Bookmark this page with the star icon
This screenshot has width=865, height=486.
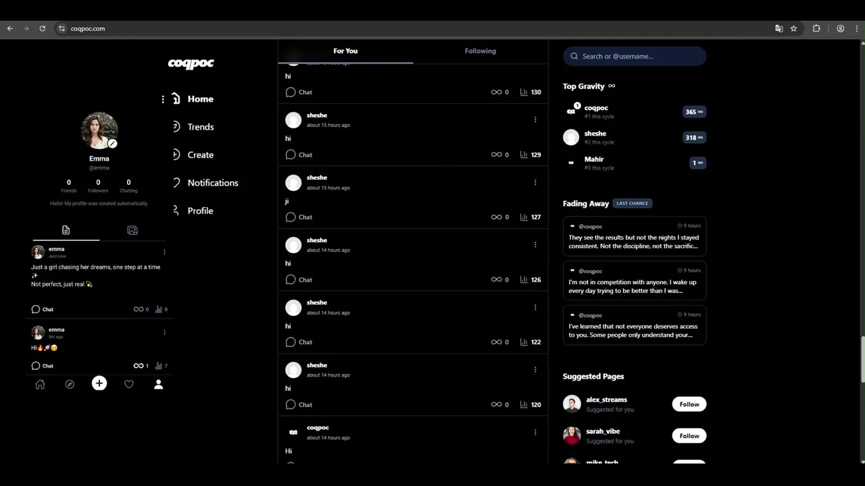[x=794, y=28]
